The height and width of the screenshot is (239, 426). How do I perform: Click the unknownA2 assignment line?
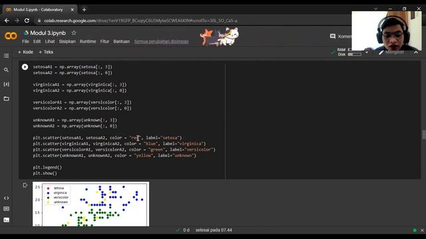pyautogui.click(x=75, y=126)
